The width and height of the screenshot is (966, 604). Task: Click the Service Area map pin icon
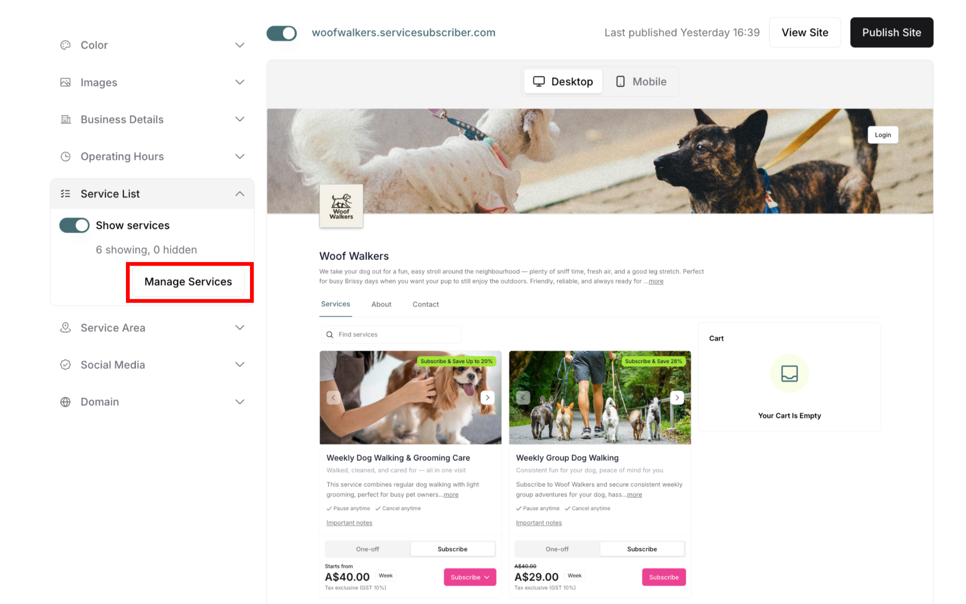(x=66, y=328)
